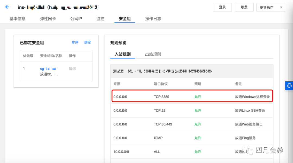This screenshot has width=293, height=163.
Task: Click the ALL protocol cell
Action: (157, 152)
